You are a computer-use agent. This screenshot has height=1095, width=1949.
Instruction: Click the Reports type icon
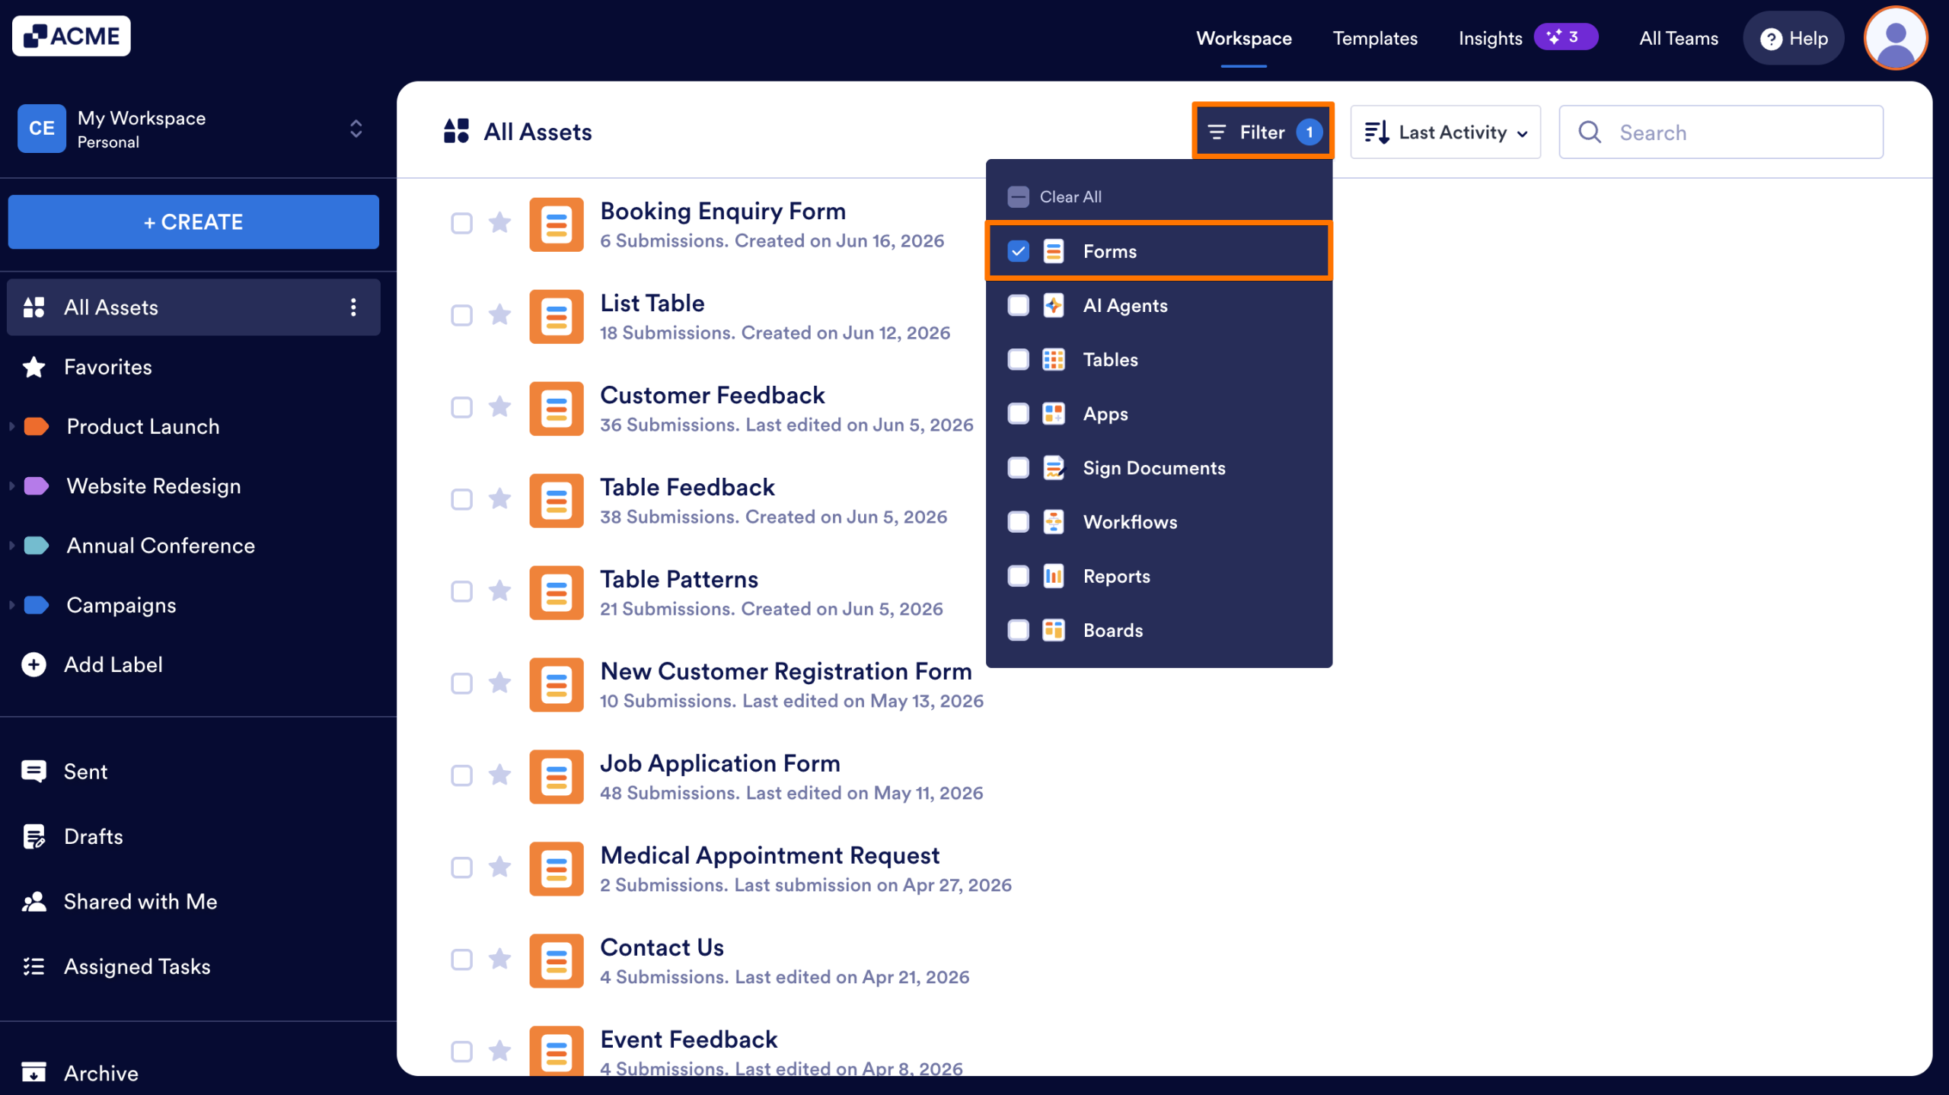pyautogui.click(x=1054, y=577)
